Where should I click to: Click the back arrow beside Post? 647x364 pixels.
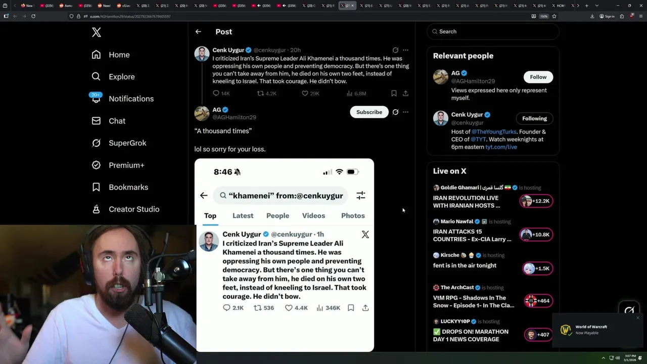coord(198,31)
